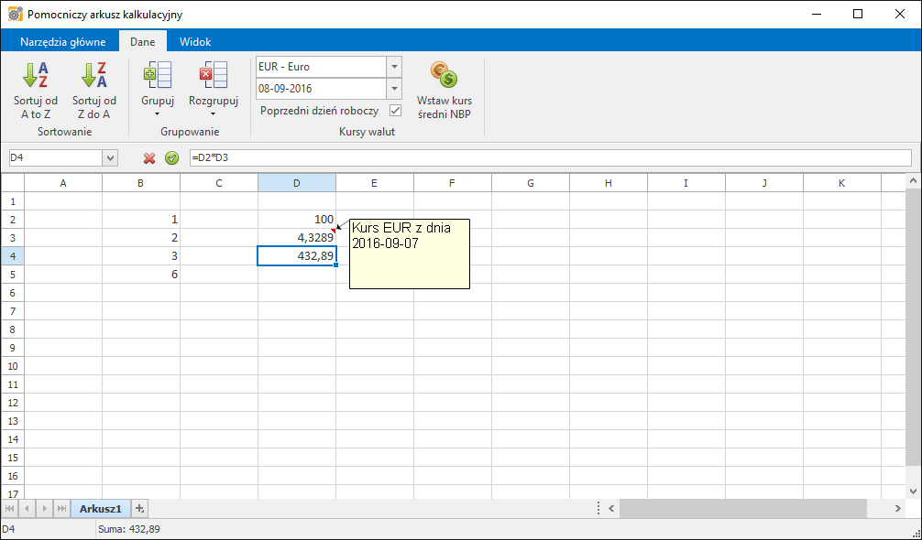Click the horizontal scrollbar thumb
922x540 pixels.
[742, 508]
